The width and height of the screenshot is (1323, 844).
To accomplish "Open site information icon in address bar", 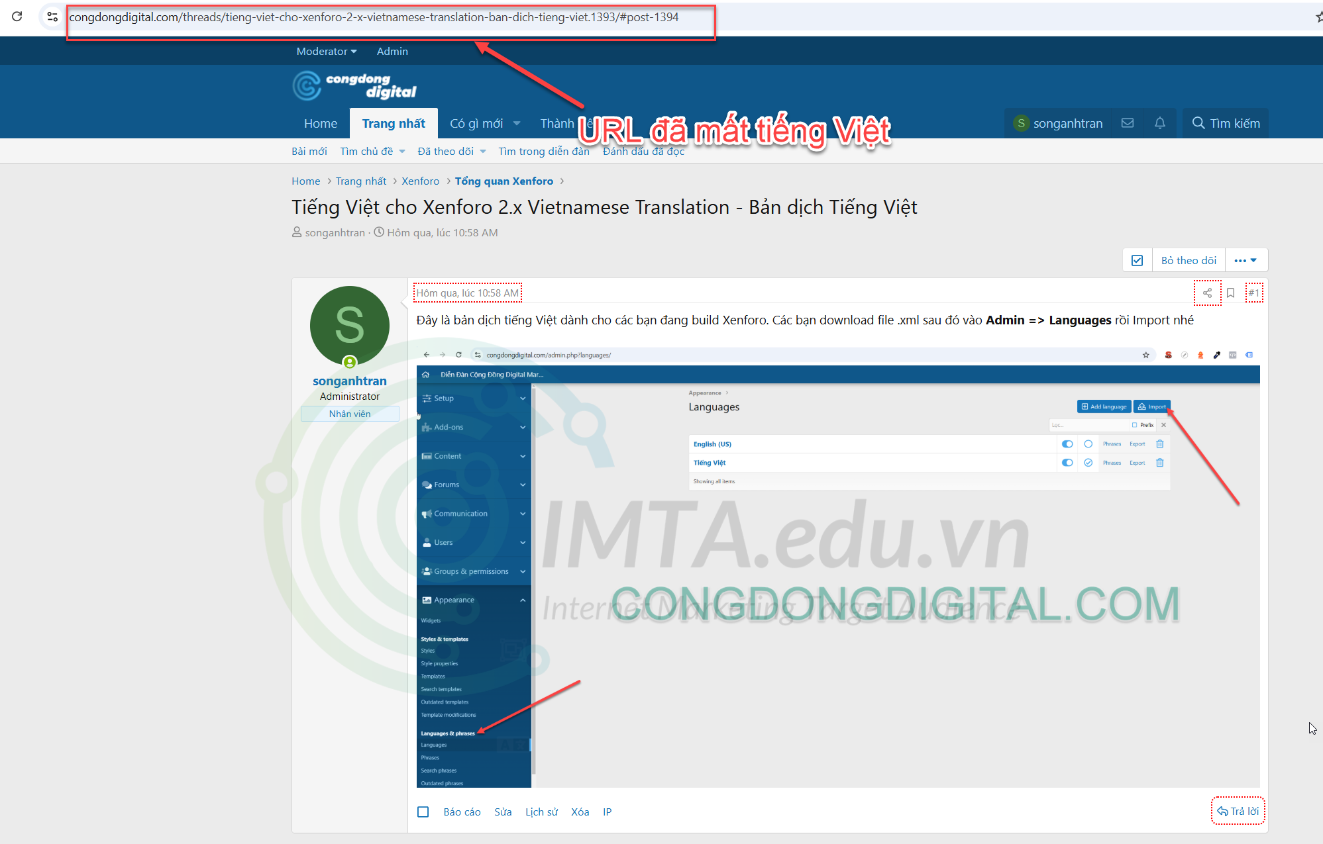I will tap(52, 17).
